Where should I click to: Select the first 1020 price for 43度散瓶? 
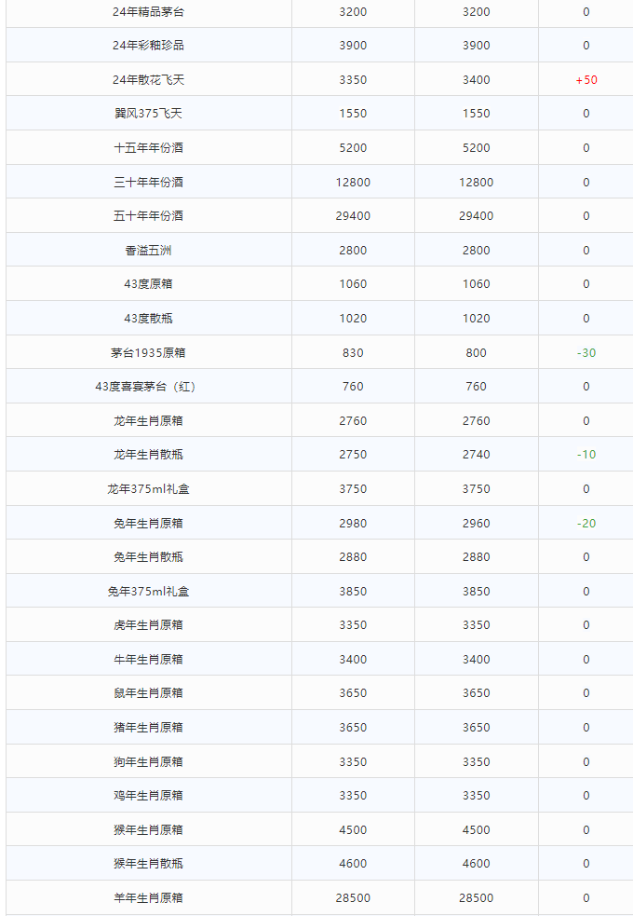click(353, 319)
